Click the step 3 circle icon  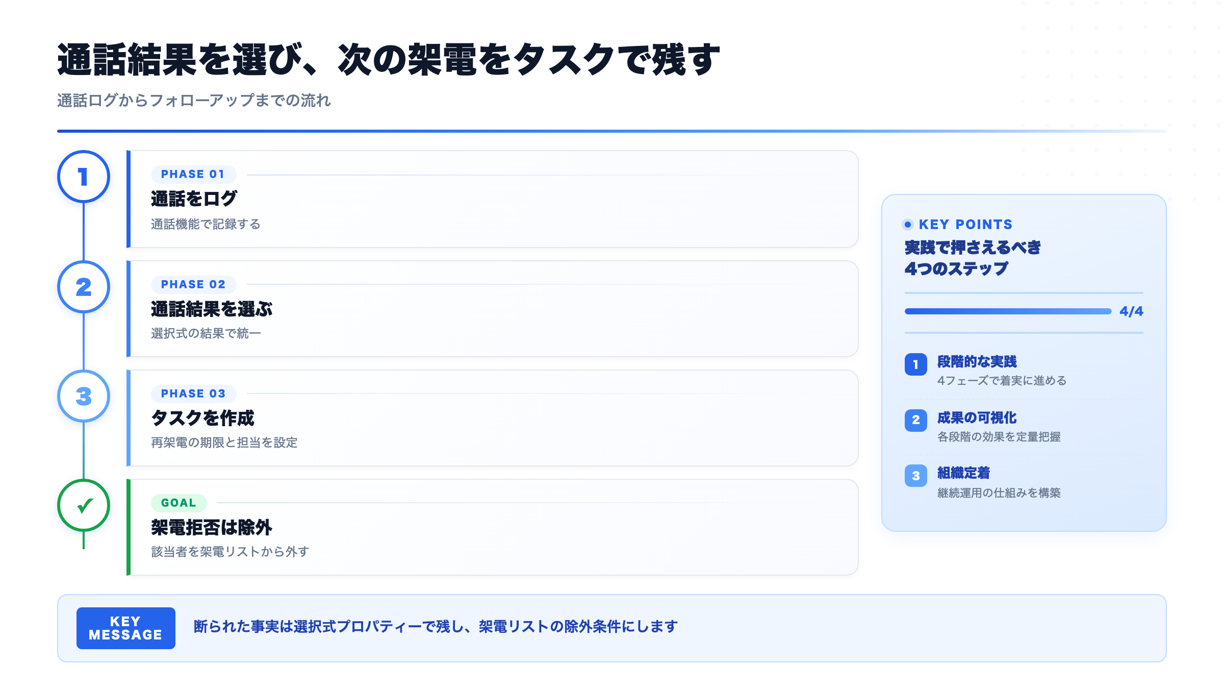[x=84, y=396]
